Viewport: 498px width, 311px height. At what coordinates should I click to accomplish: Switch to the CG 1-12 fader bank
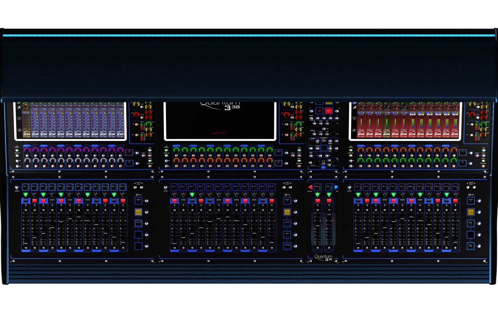[x=287, y=223]
